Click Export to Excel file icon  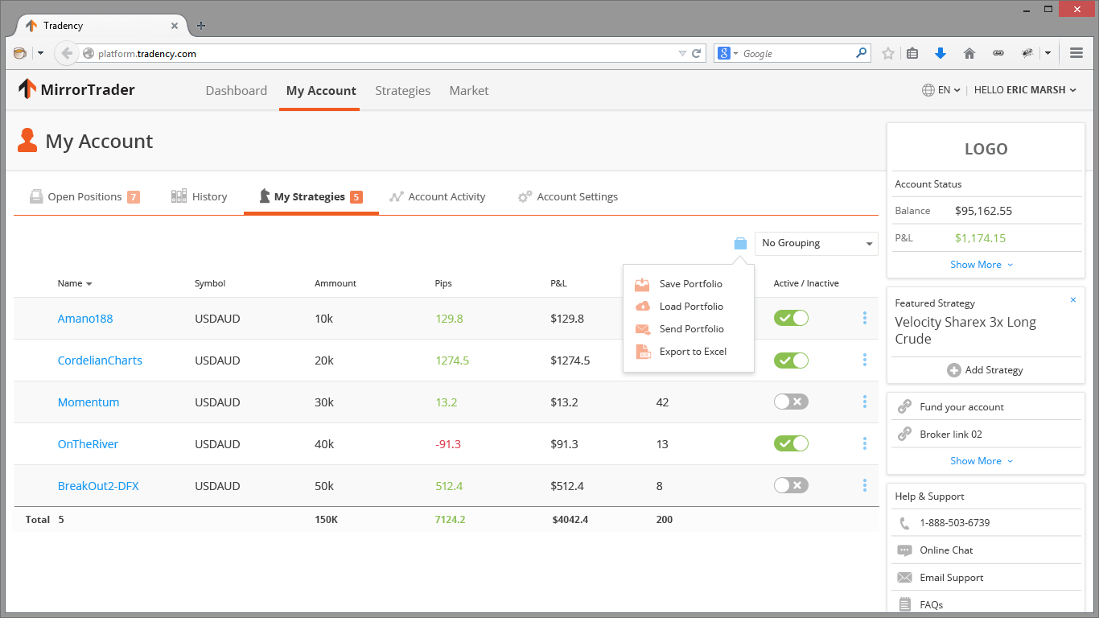pyautogui.click(x=642, y=352)
